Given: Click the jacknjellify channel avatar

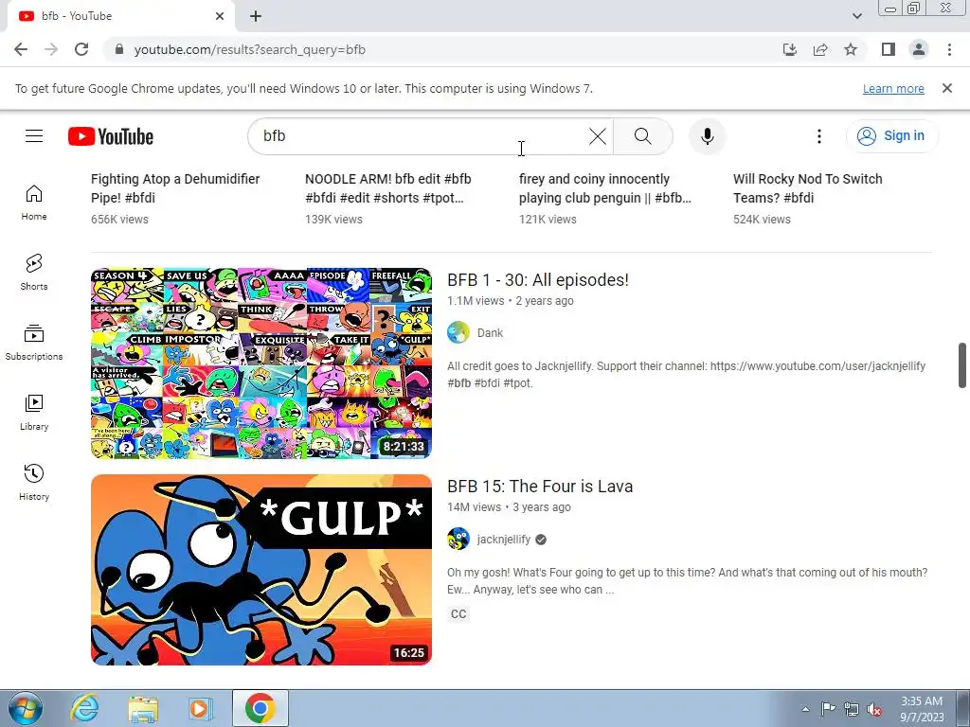Looking at the screenshot, I should coord(458,539).
